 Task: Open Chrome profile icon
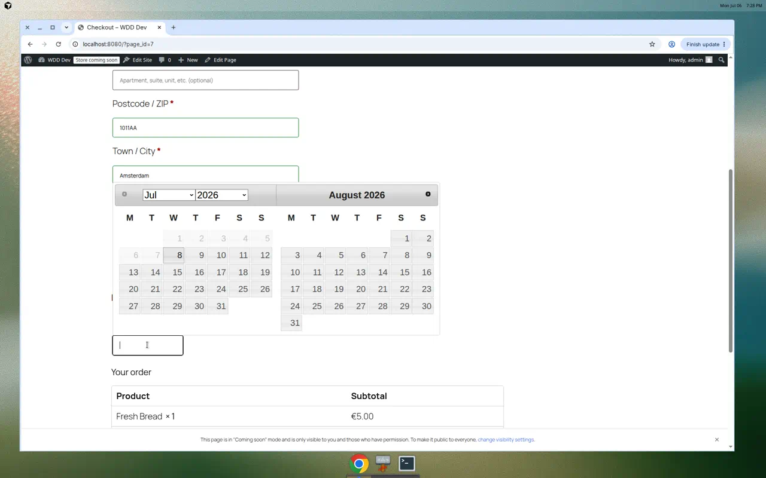coord(671,44)
